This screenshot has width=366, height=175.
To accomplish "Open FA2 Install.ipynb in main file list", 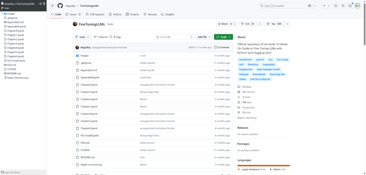I will coord(89,135).
